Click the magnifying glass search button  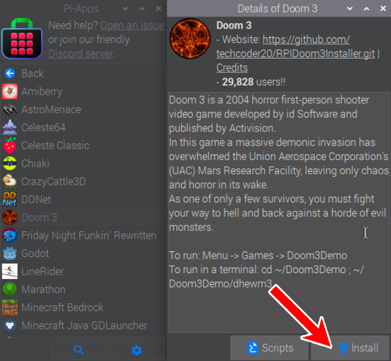(79, 350)
